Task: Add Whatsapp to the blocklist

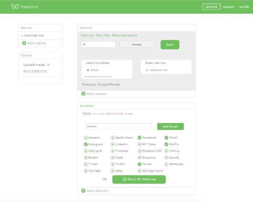Action: tap(166, 164)
